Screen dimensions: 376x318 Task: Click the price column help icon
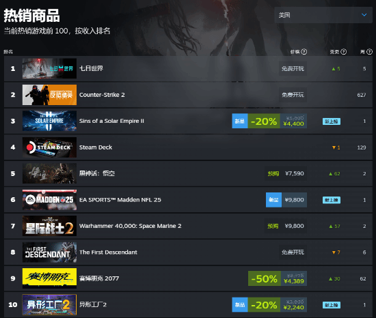pos(304,52)
